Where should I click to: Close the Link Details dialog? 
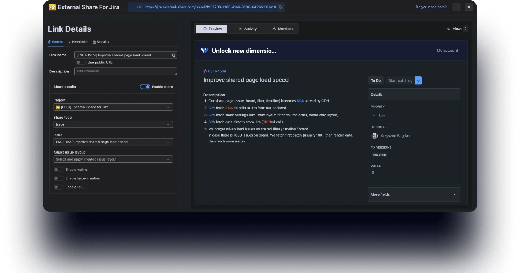pos(469,7)
